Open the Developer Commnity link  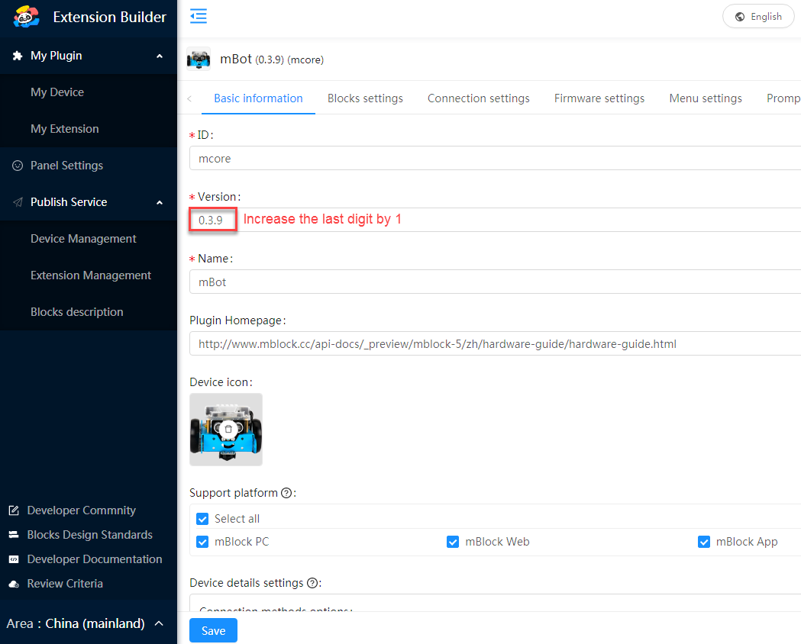[x=81, y=510]
